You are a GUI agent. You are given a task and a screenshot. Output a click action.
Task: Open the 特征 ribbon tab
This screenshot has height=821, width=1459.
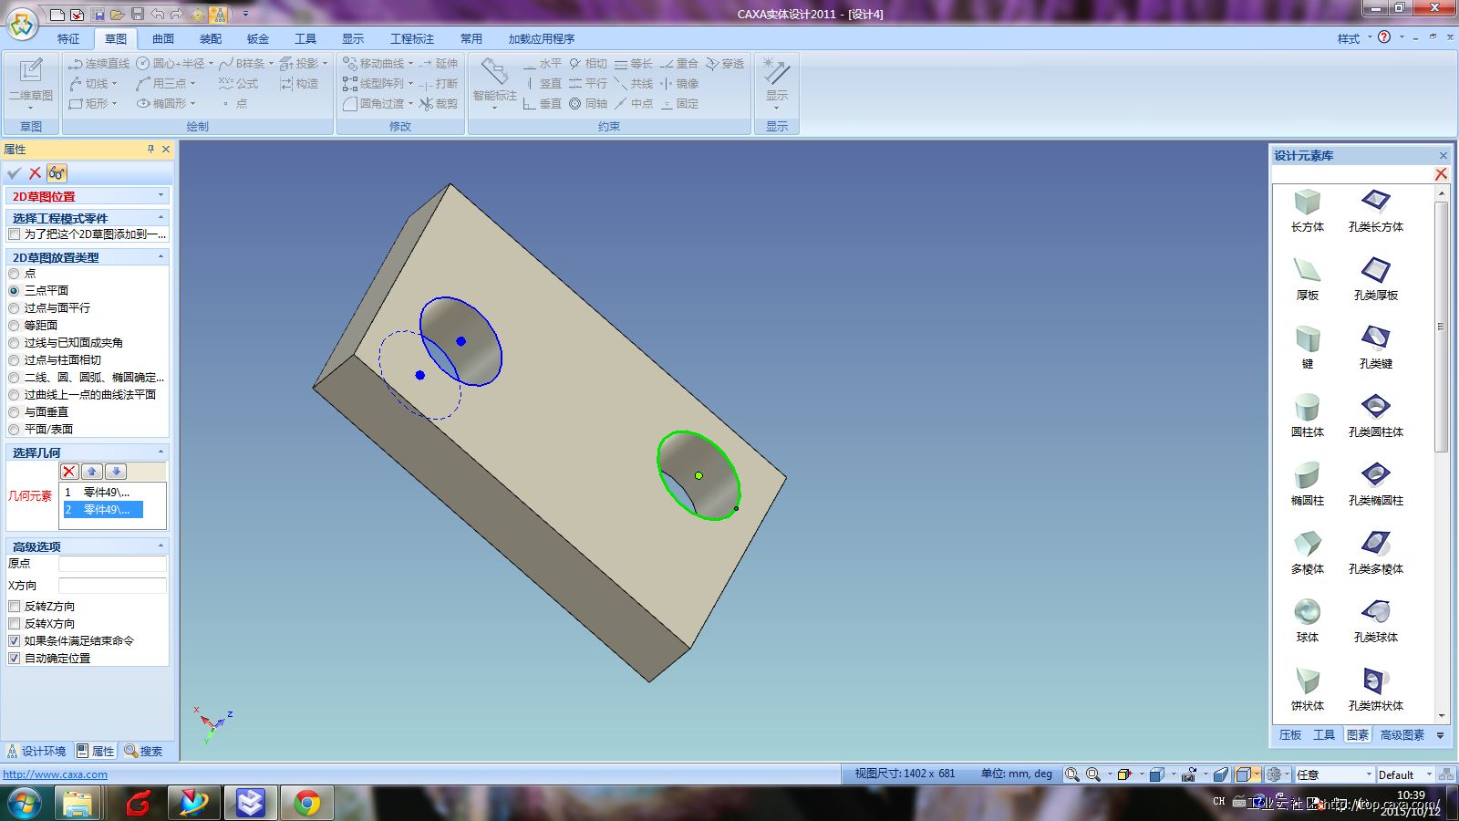[x=68, y=38]
